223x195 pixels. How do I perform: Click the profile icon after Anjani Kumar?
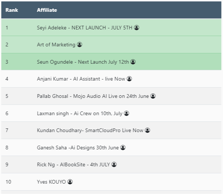coord(129,79)
